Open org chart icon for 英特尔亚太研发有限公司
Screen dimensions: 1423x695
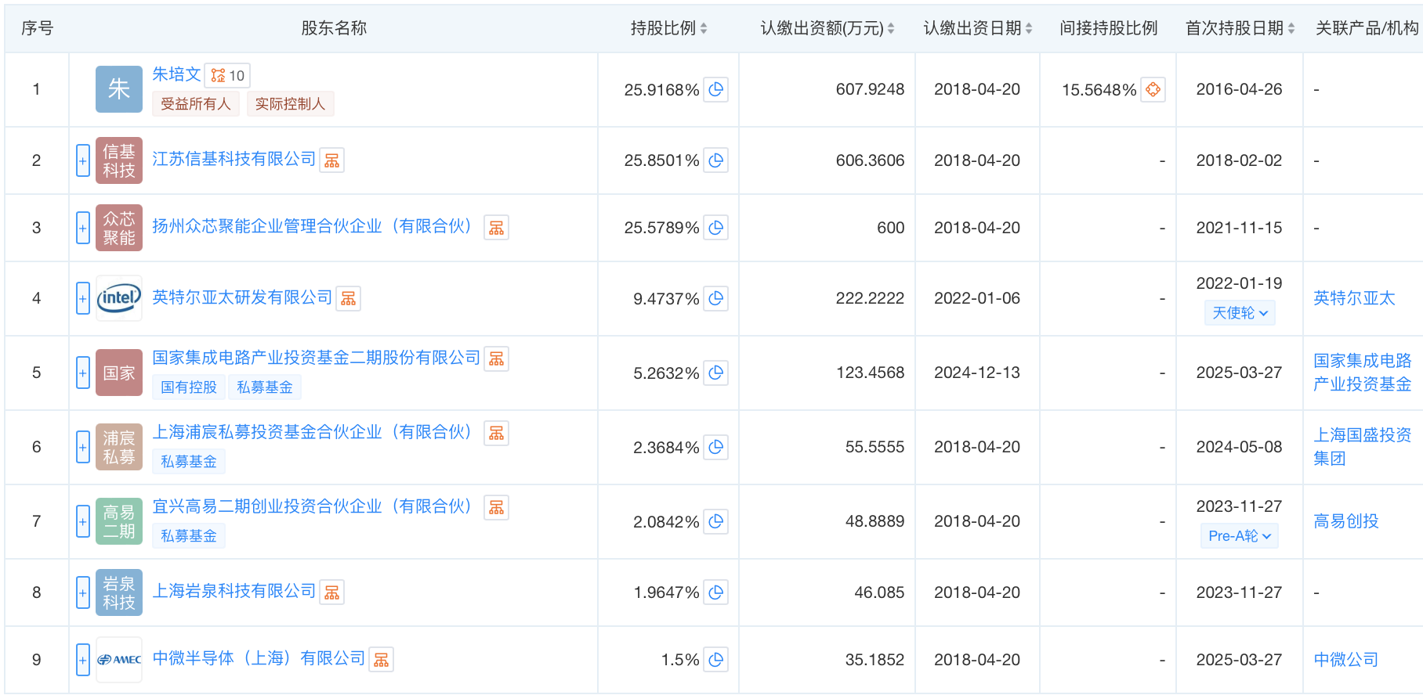click(x=349, y=299)
